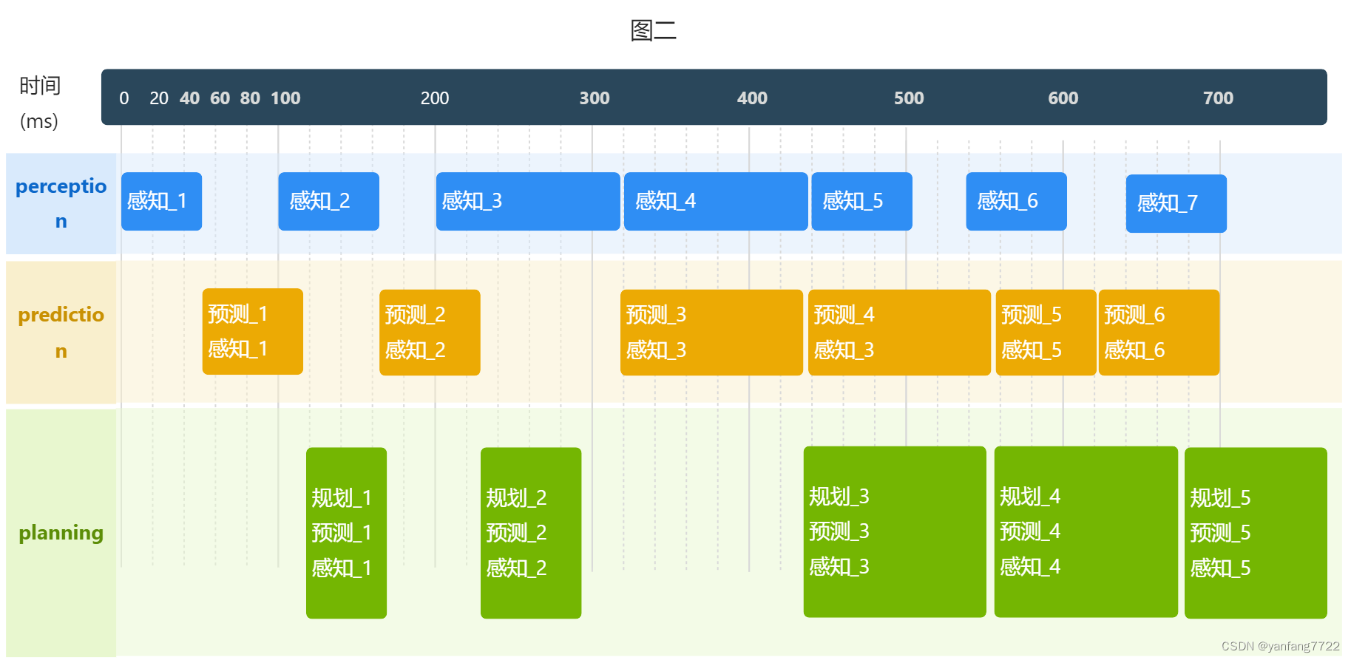
Task: Click the 图二 title text
Action: coord(653,30)
